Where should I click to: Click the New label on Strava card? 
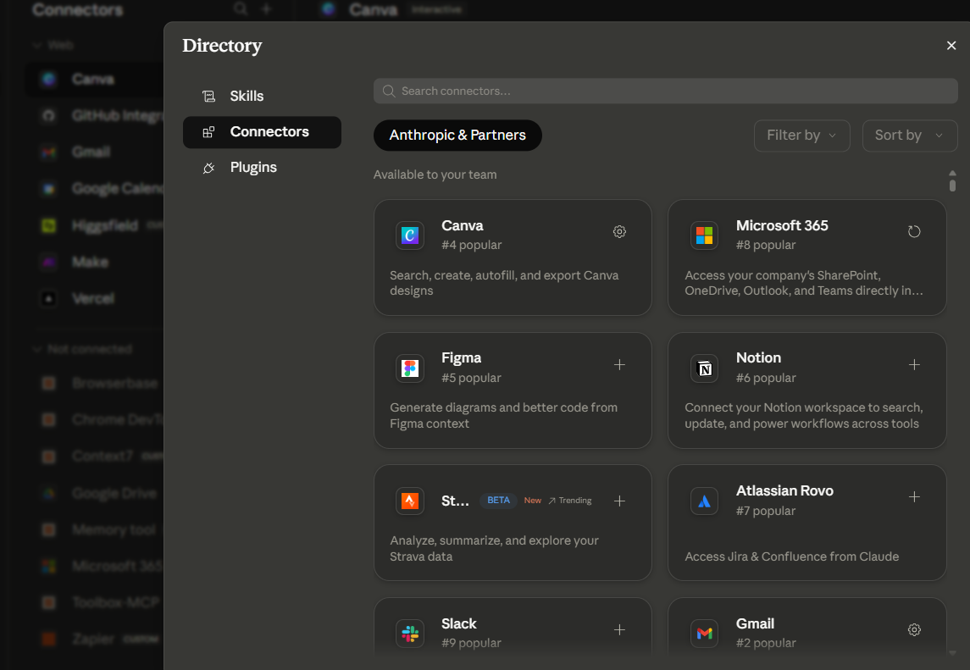point(533,501)
